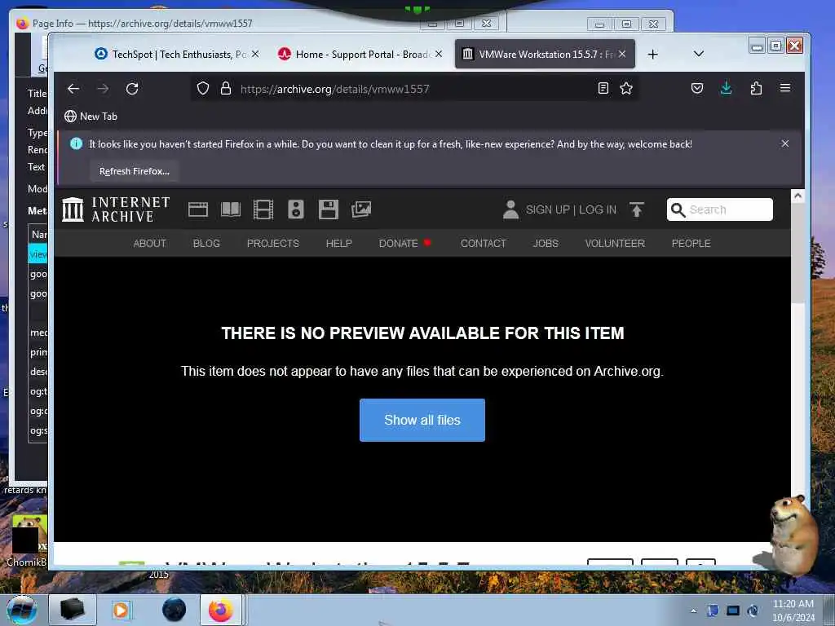The height and width of the screenshot is (626, 835).
Task: Click the Internet Archive logo
Action: (116, 209)
